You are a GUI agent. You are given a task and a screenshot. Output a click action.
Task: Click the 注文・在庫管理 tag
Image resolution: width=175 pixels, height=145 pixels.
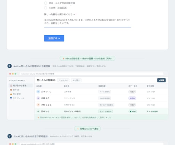tap(105, 111)
